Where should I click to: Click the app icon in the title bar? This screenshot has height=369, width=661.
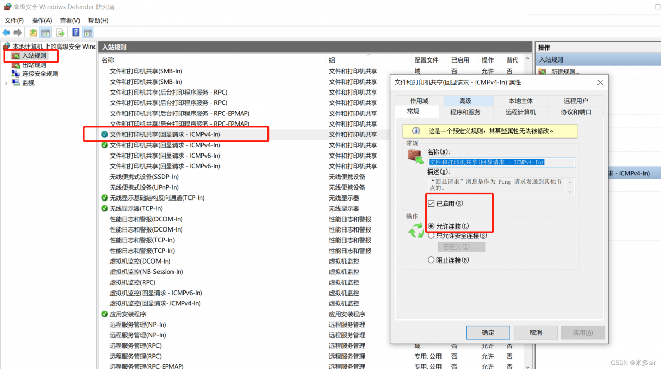7,7
